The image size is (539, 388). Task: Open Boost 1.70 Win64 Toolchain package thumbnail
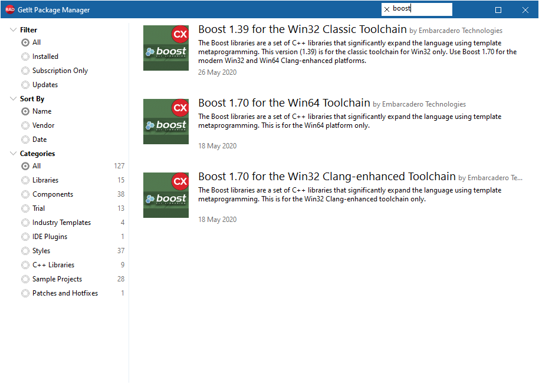pyautogui.click(x=166, y=121)
